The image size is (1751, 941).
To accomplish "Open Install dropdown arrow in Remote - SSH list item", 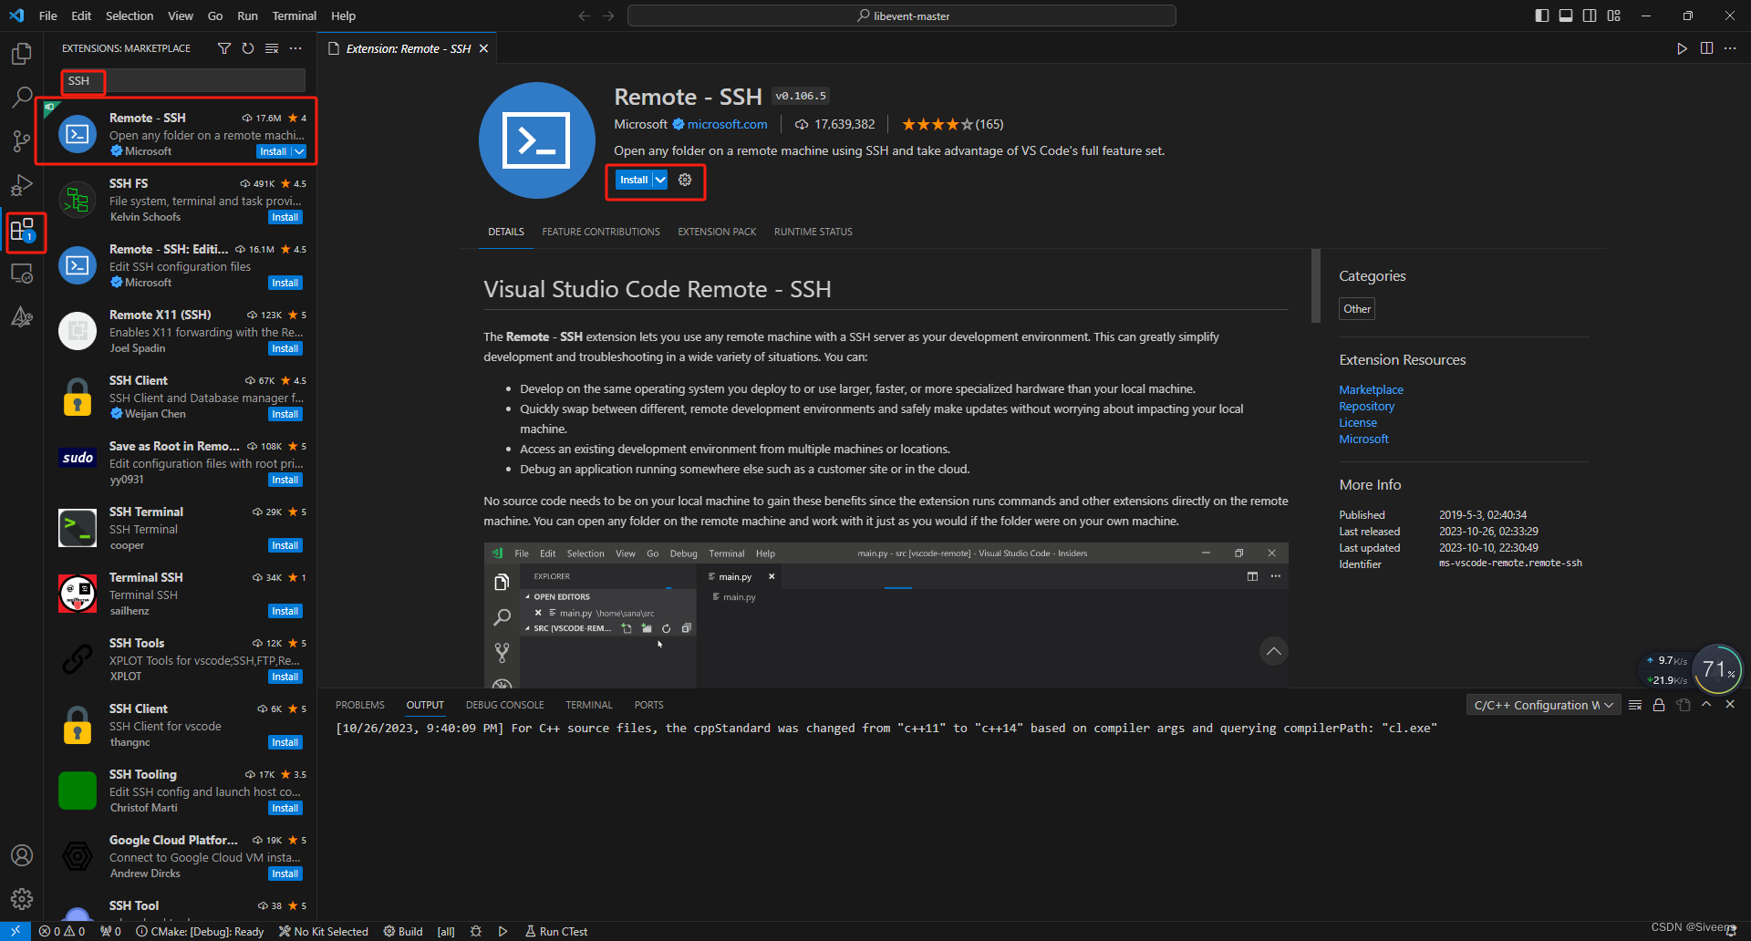I will pyautogui.click(x=299, y=151).
